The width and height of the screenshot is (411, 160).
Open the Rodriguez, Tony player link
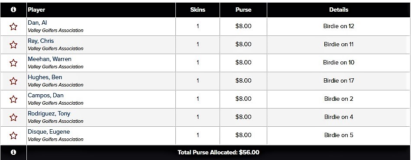49,113
